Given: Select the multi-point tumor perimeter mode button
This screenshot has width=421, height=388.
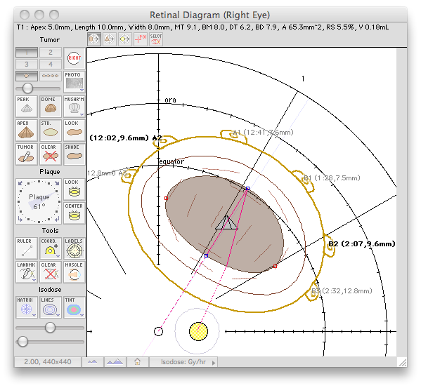Looking at the screenshot, I should tap(51, 76).
